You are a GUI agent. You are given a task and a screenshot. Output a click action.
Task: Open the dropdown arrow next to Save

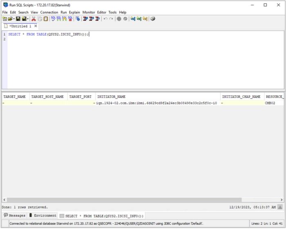pyautogui.click(x=28, y=19)
